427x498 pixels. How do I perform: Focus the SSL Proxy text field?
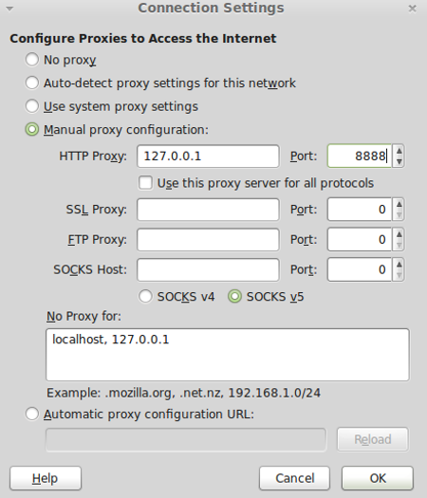208,210
